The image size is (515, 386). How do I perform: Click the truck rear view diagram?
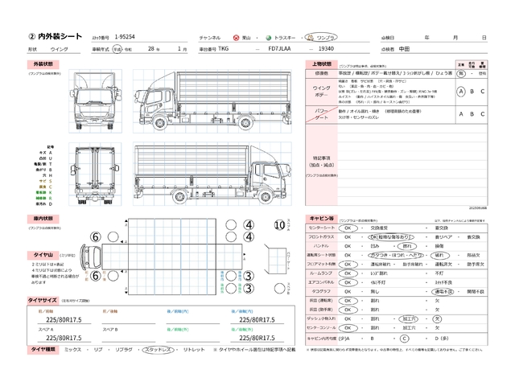click(93, 175)
